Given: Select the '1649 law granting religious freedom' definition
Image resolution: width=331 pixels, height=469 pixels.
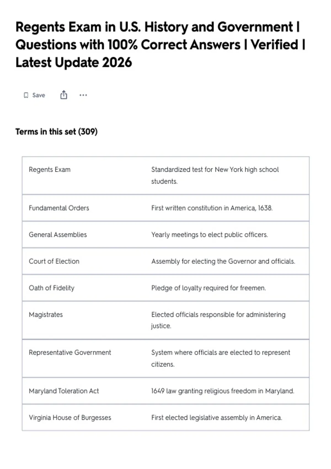Looking at the screenshot, I should [223, 391].
